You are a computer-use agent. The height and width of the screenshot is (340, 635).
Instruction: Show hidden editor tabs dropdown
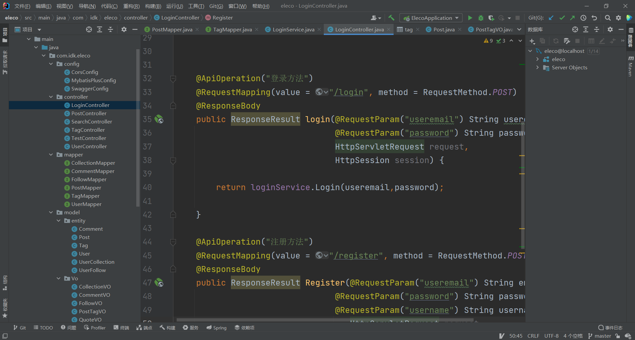[519, 29]
